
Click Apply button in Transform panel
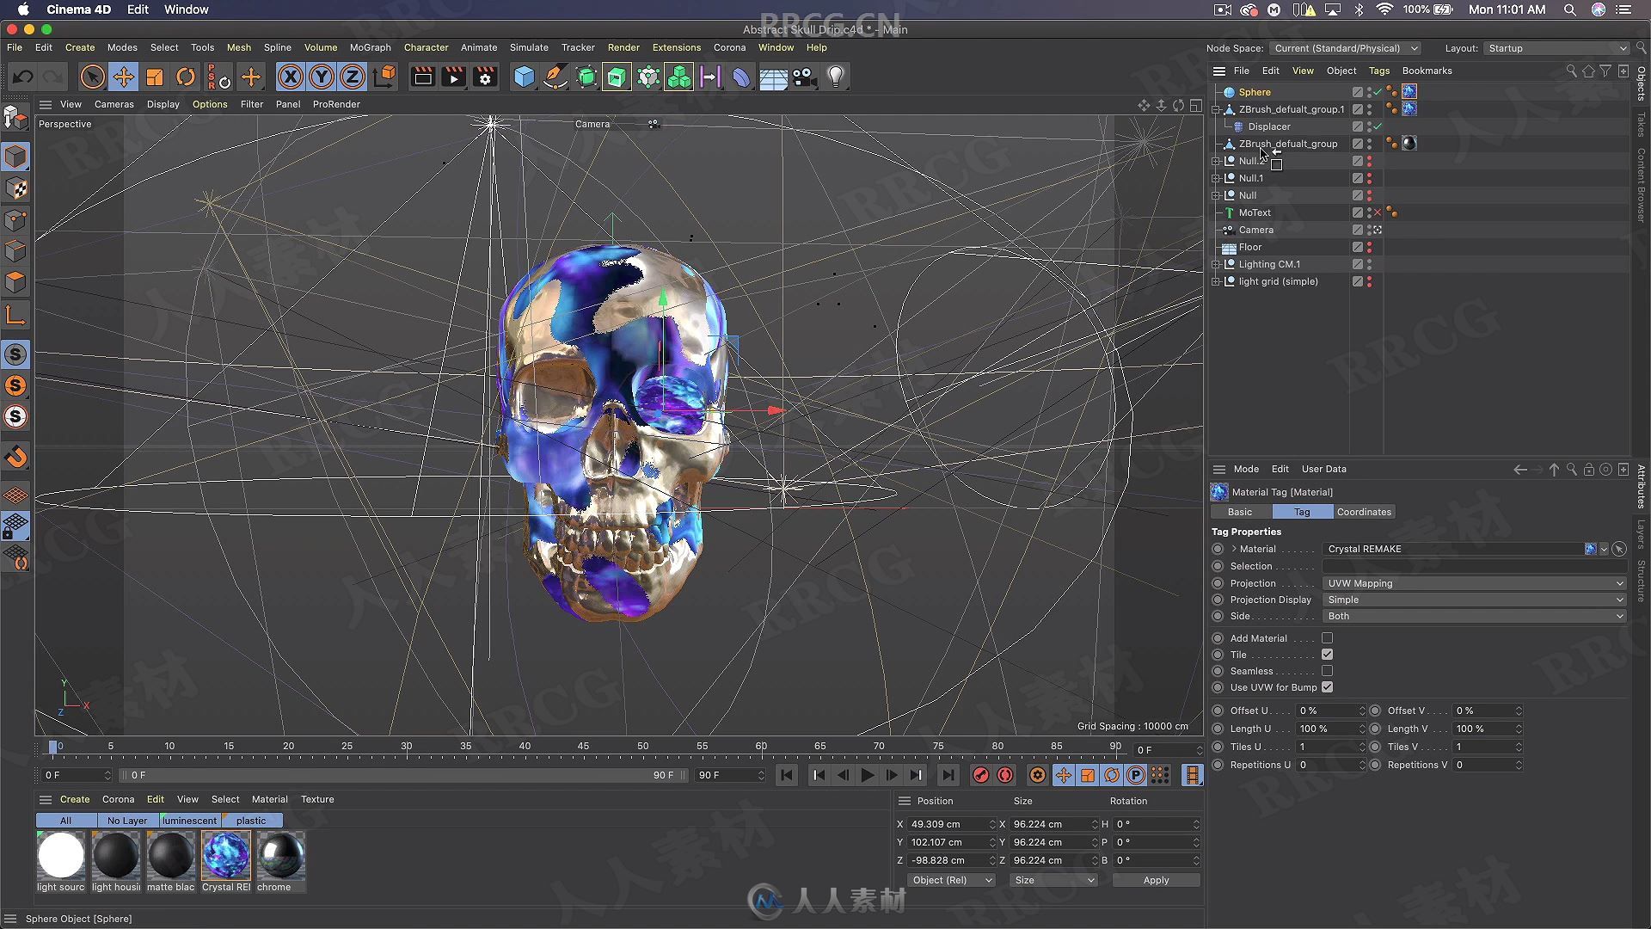pyautogui.click(x=1156, y=880)
